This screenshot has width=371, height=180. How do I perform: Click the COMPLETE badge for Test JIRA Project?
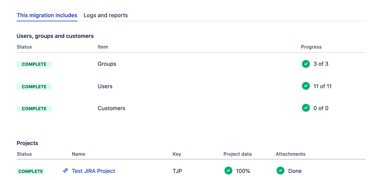30,171
